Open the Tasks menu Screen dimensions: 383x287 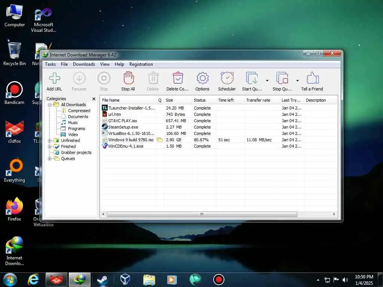pos(50,64)
